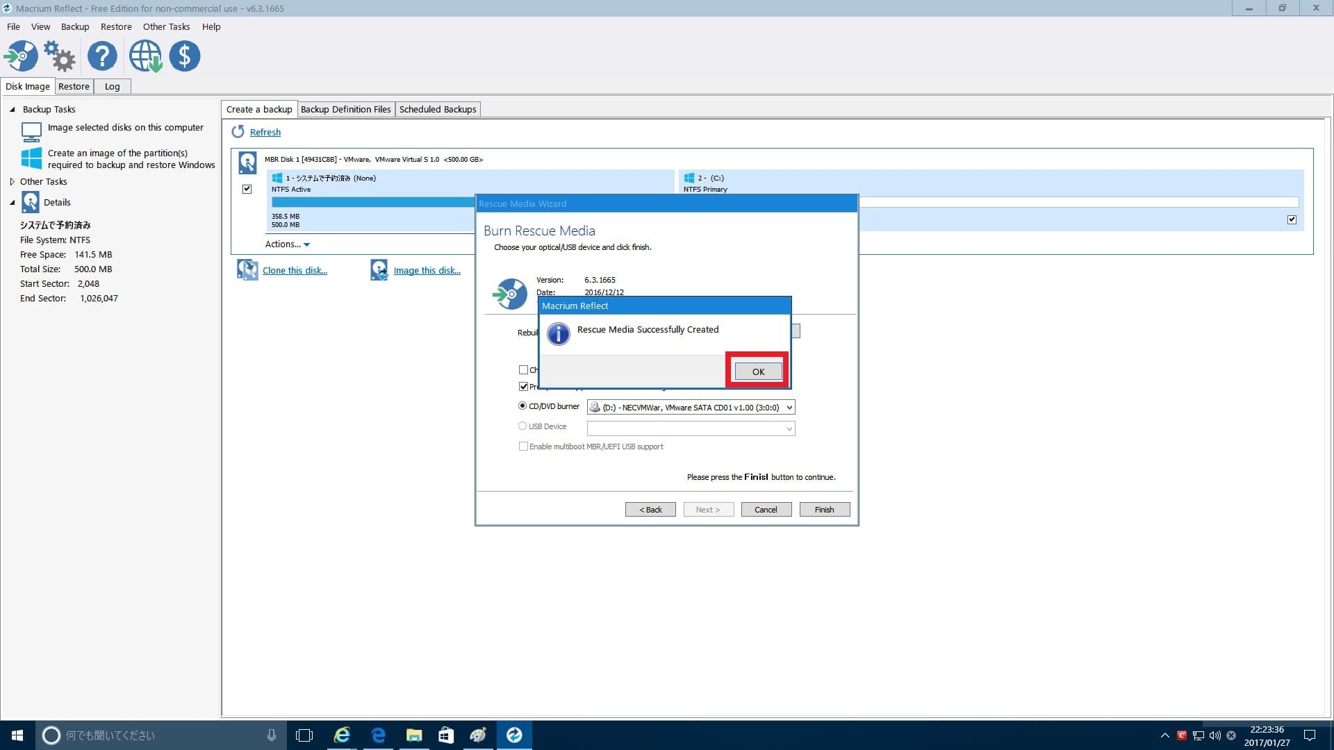This screenshot has width=1334, height=750.
Task: Click the < Back button in the wizard
Action: (x=650, y=510)
